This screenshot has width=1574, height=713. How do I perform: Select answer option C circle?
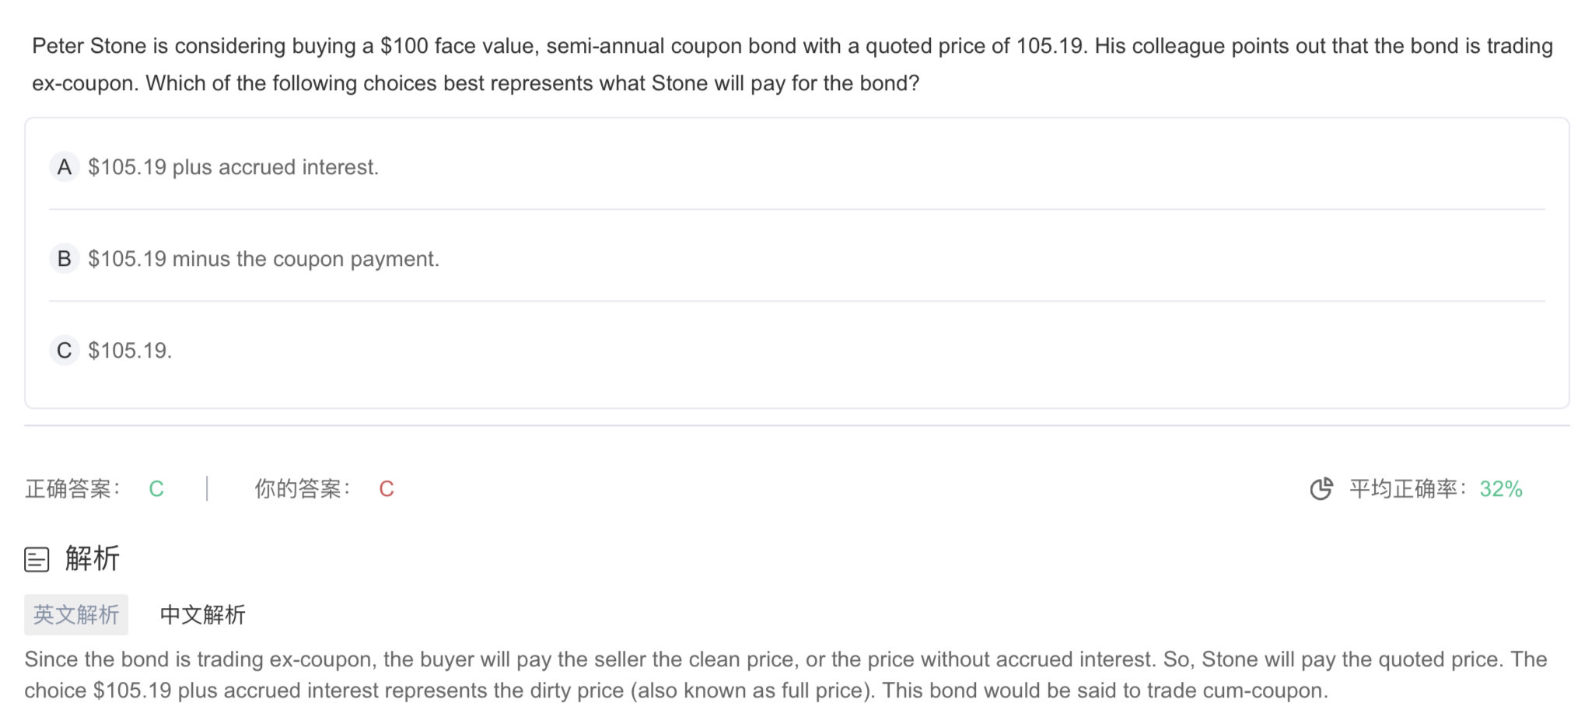pos(65,351)
